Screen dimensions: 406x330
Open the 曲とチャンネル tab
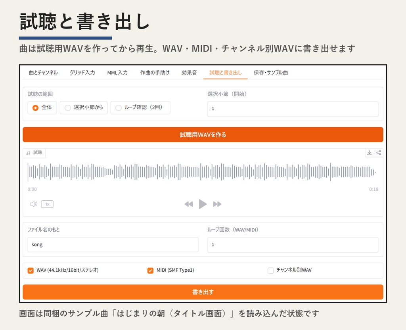[x=43, y=73]
